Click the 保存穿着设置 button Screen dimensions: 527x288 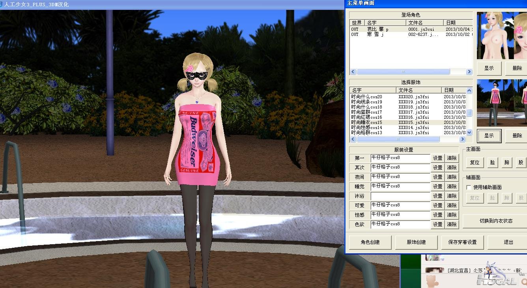tap(462, 242)
